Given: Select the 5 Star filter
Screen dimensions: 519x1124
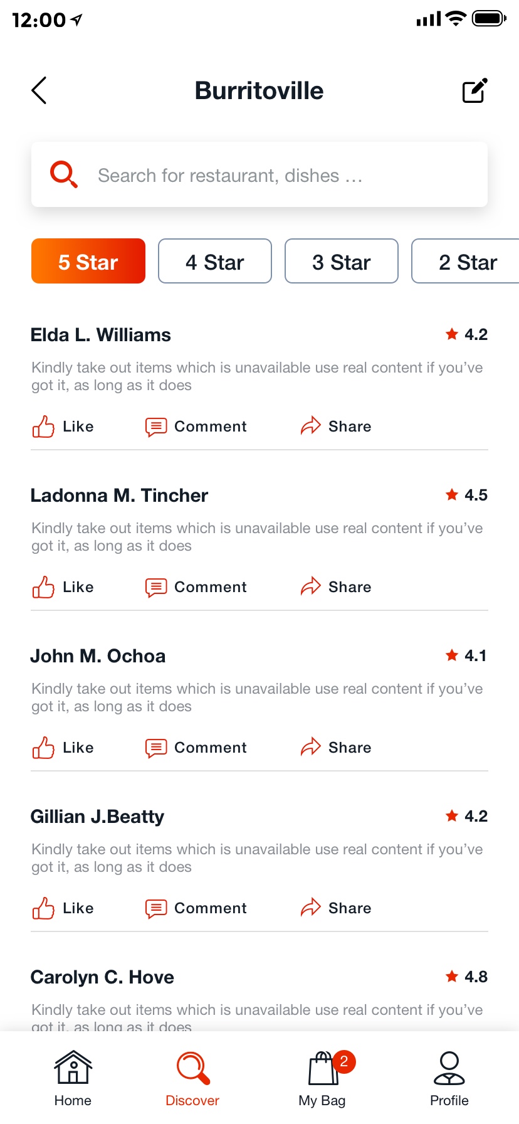Looking at the screenshot, I should coord(88,262).
